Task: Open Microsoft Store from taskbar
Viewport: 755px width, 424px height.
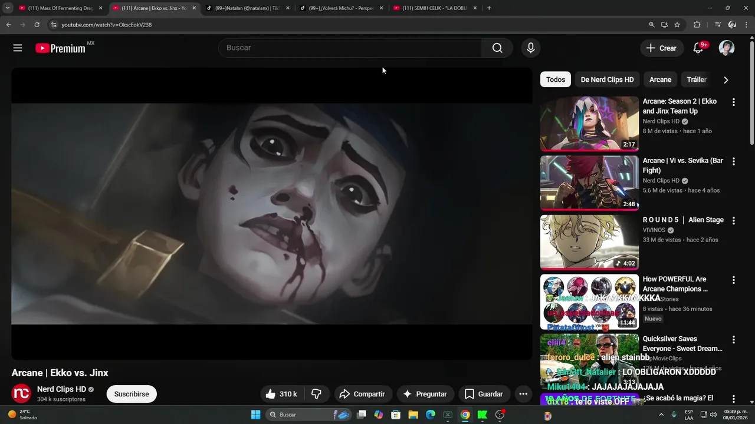Action: 396,415
